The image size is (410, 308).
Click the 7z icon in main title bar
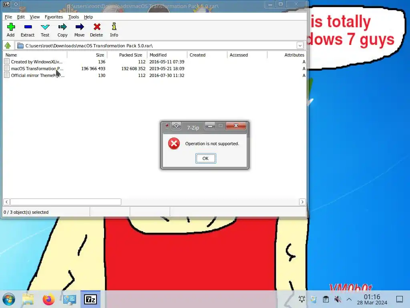[6, 4]
